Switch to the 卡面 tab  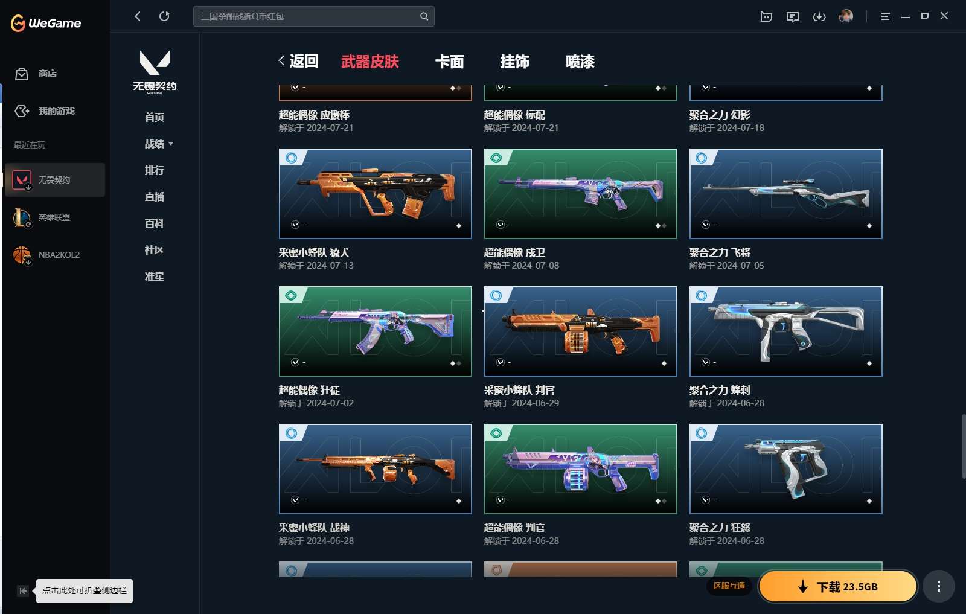pos(449,62)
